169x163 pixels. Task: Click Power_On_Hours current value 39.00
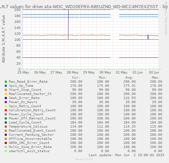pyautogui.click(x=77, y=102)
